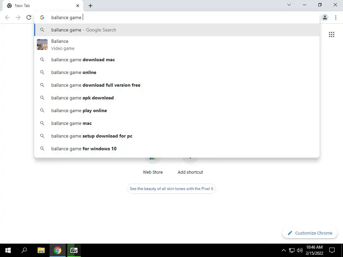Screen dimensions: 343x257
Task: Open the user profile avatar icon
Action: point(325,17)
